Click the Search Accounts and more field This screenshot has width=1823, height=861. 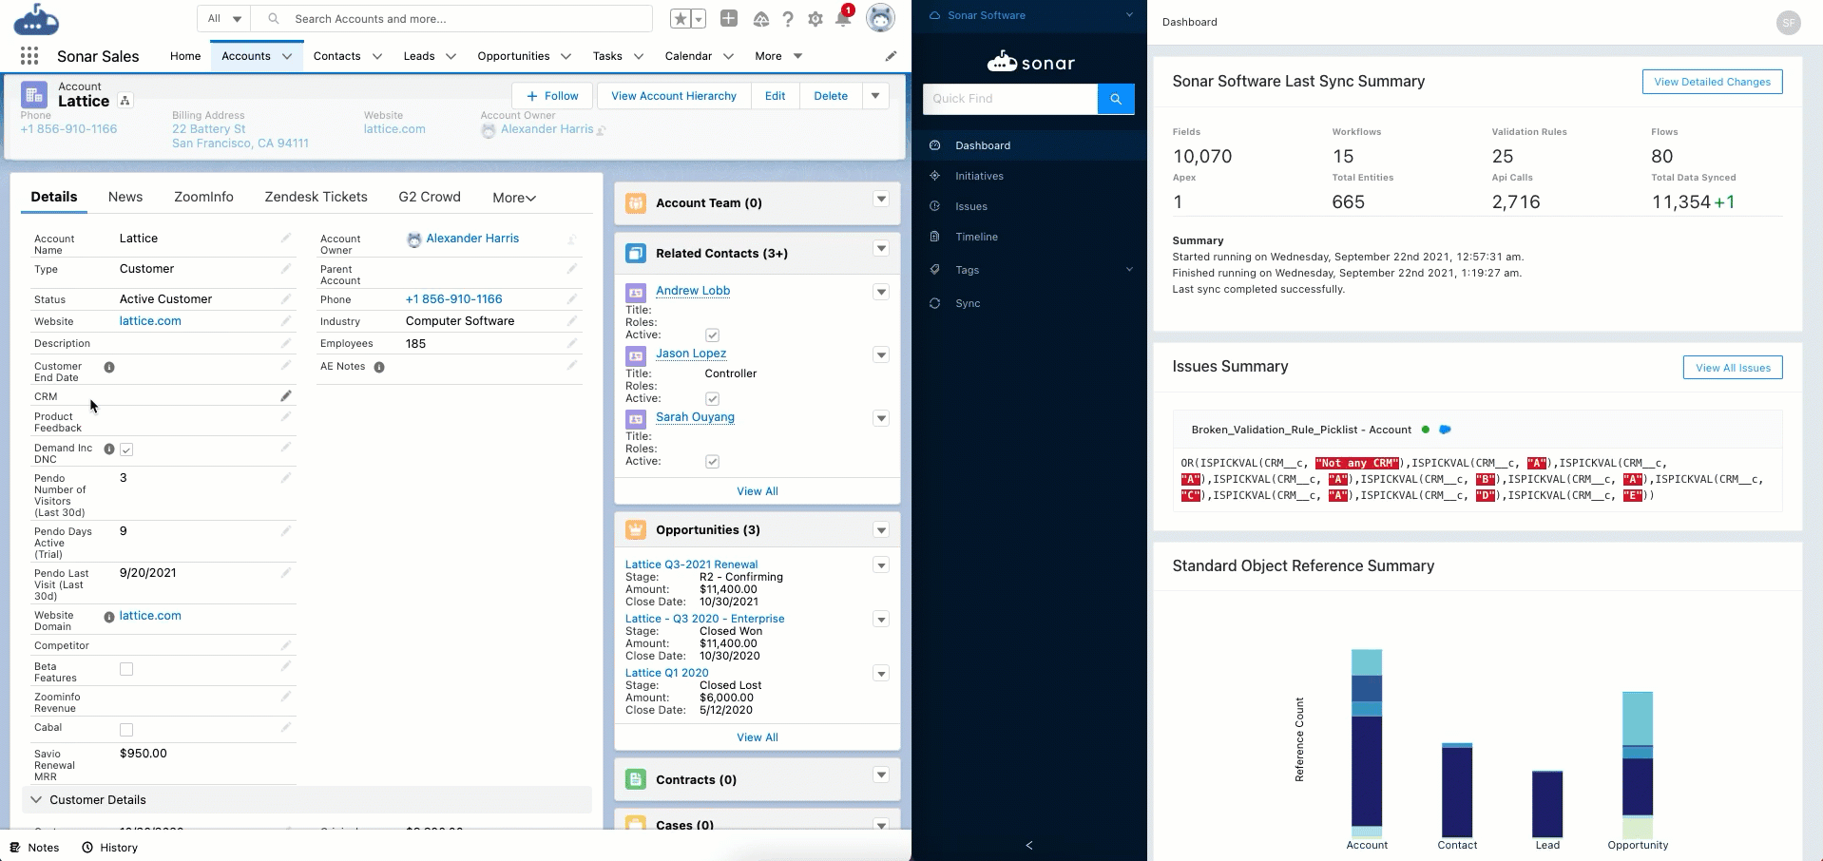coord(452,18)
